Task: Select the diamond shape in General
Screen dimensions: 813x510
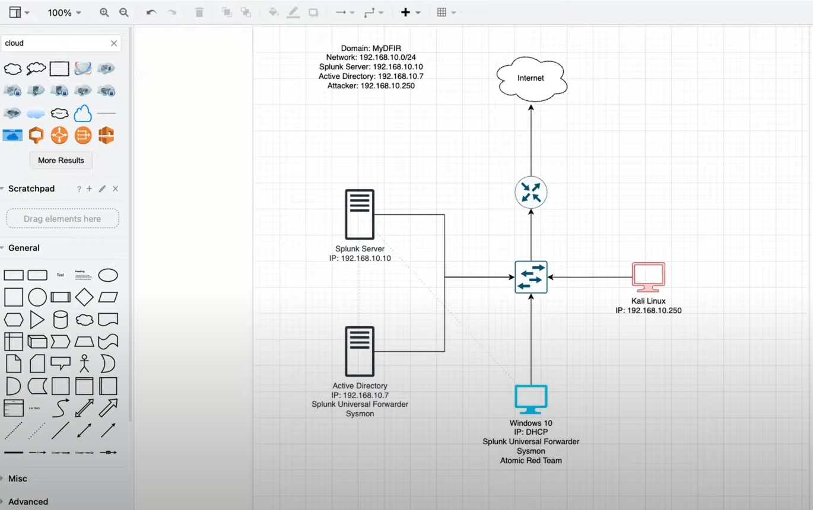Action: coord(84,297)
